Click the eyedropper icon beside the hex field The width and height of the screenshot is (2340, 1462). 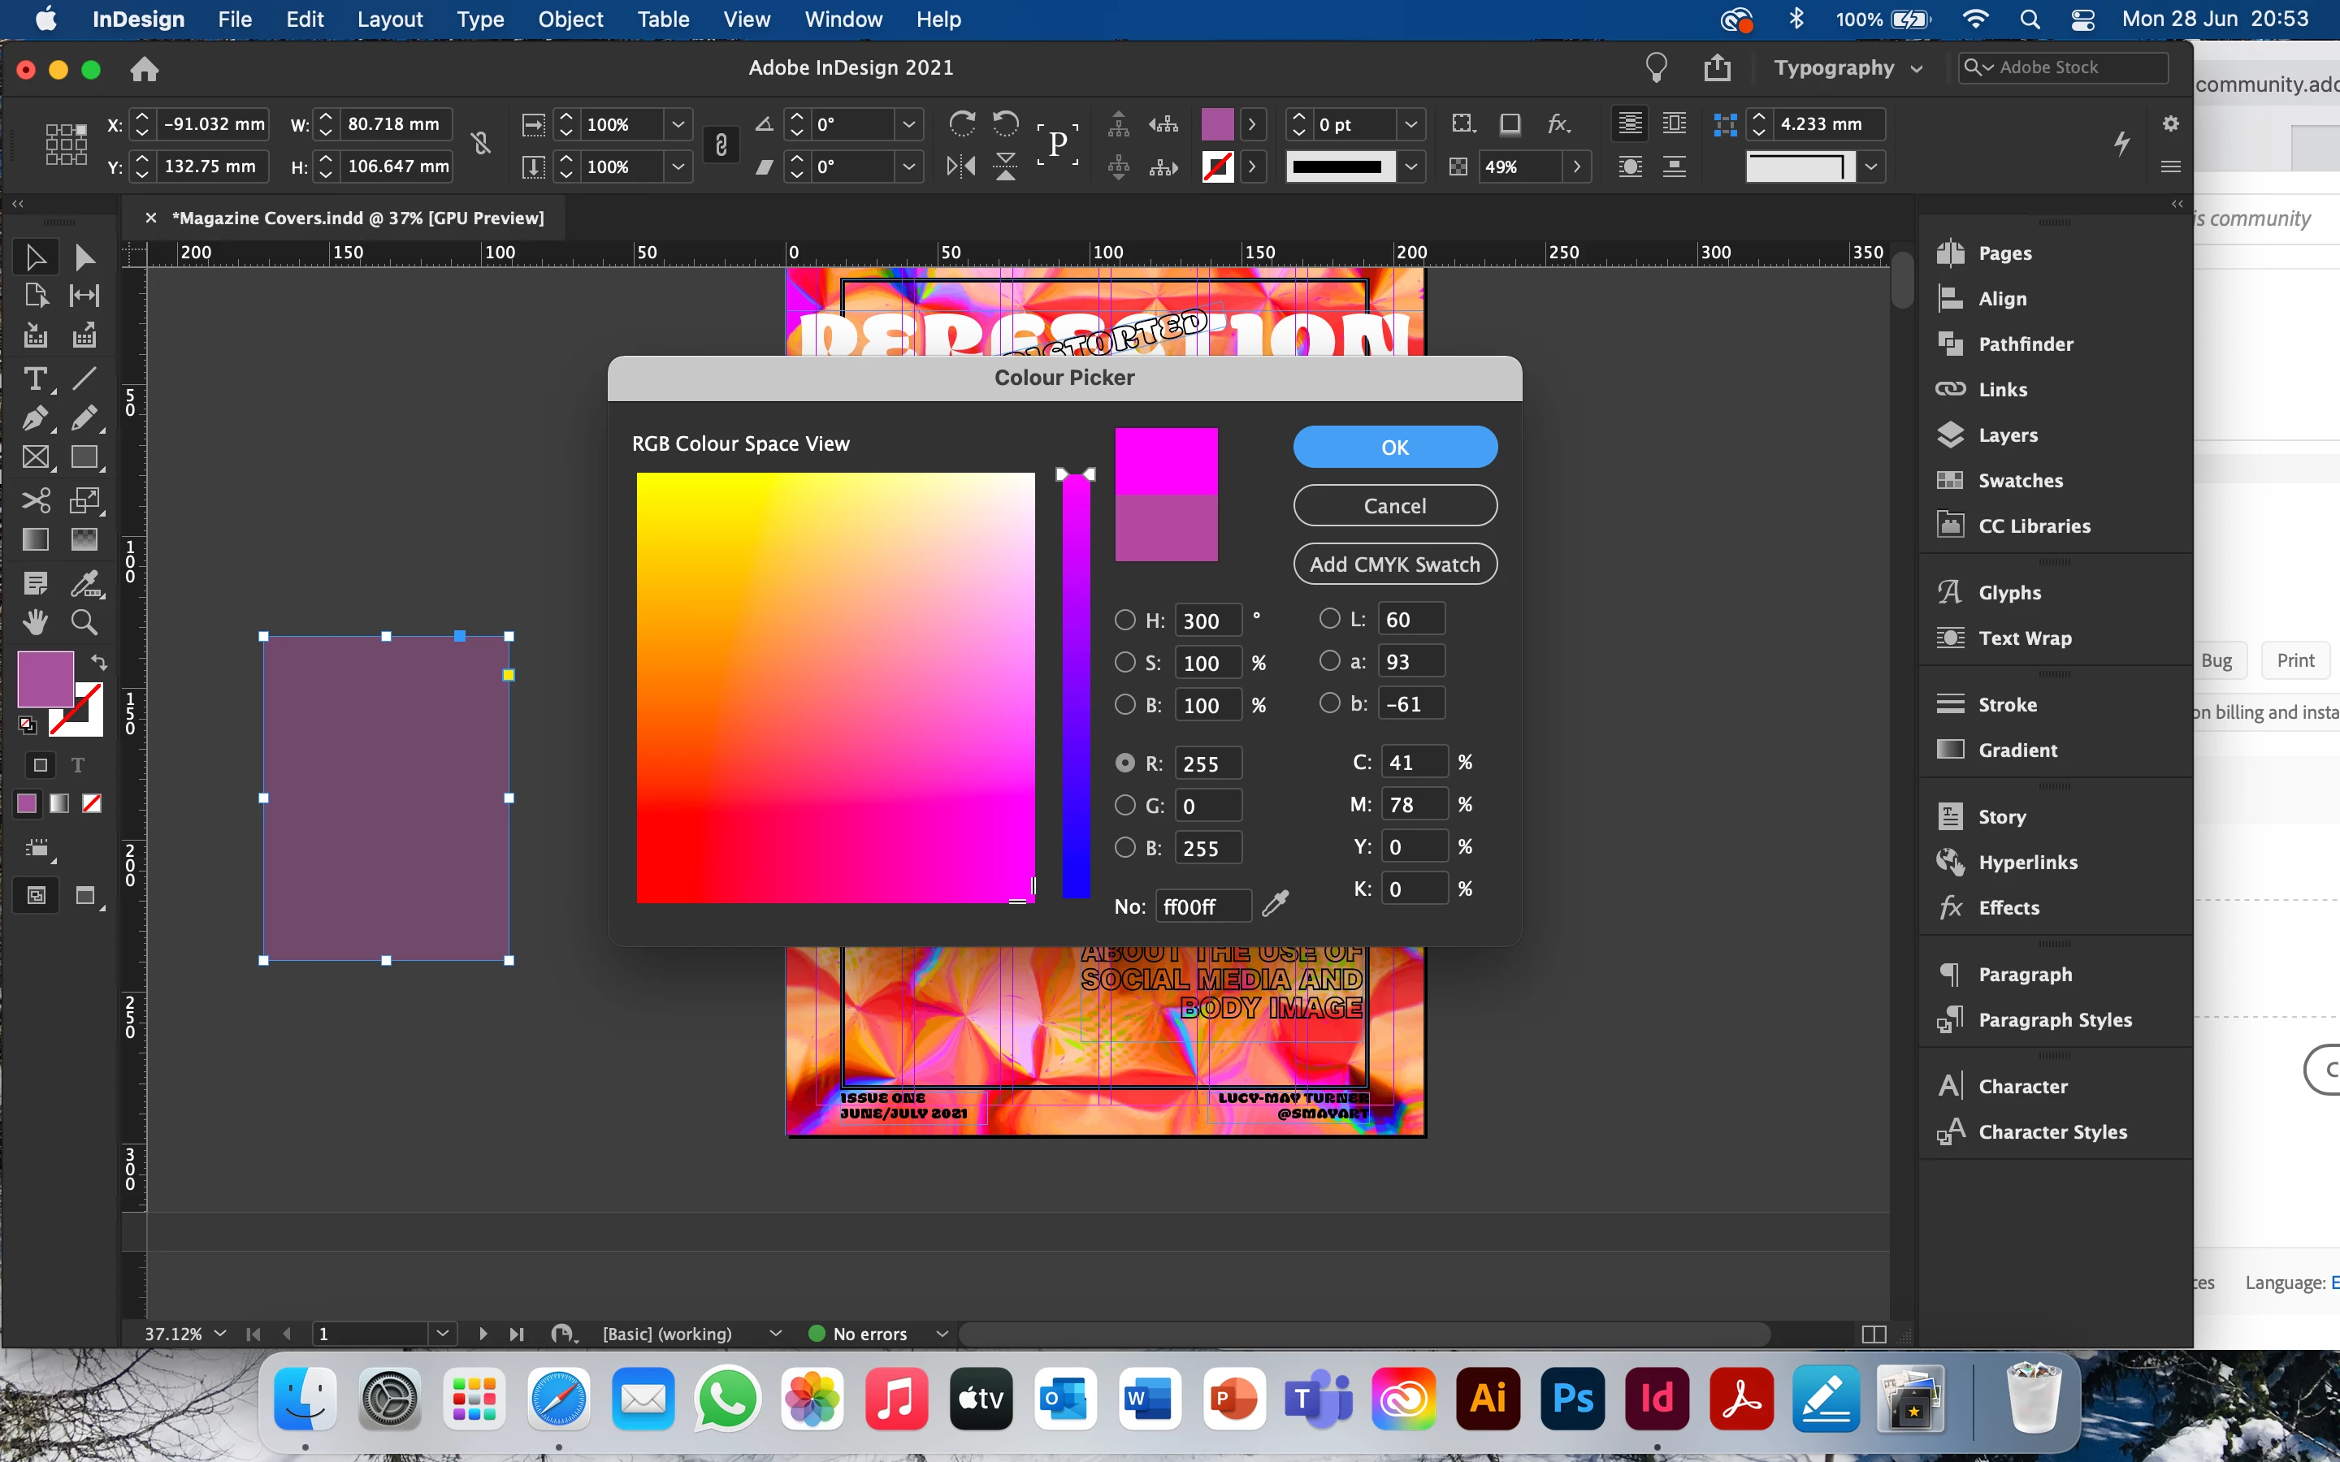point(1276,904)
